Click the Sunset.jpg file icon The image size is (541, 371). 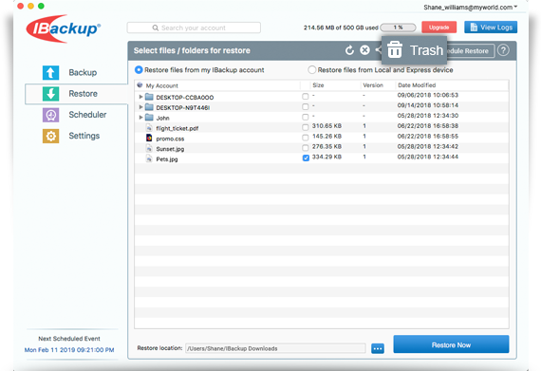(149, 148)
